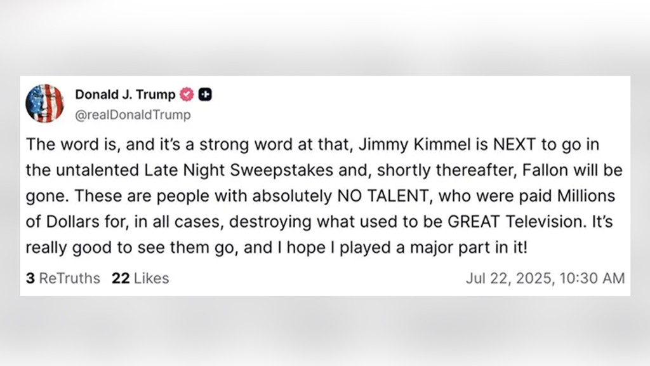Click the flag-painted profile avatar
Viewport: 650px width, 366px height.
(x=44, y=104)
